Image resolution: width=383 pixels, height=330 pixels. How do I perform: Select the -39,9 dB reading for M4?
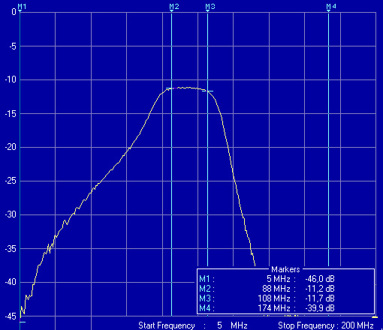[x=320, y=308]
